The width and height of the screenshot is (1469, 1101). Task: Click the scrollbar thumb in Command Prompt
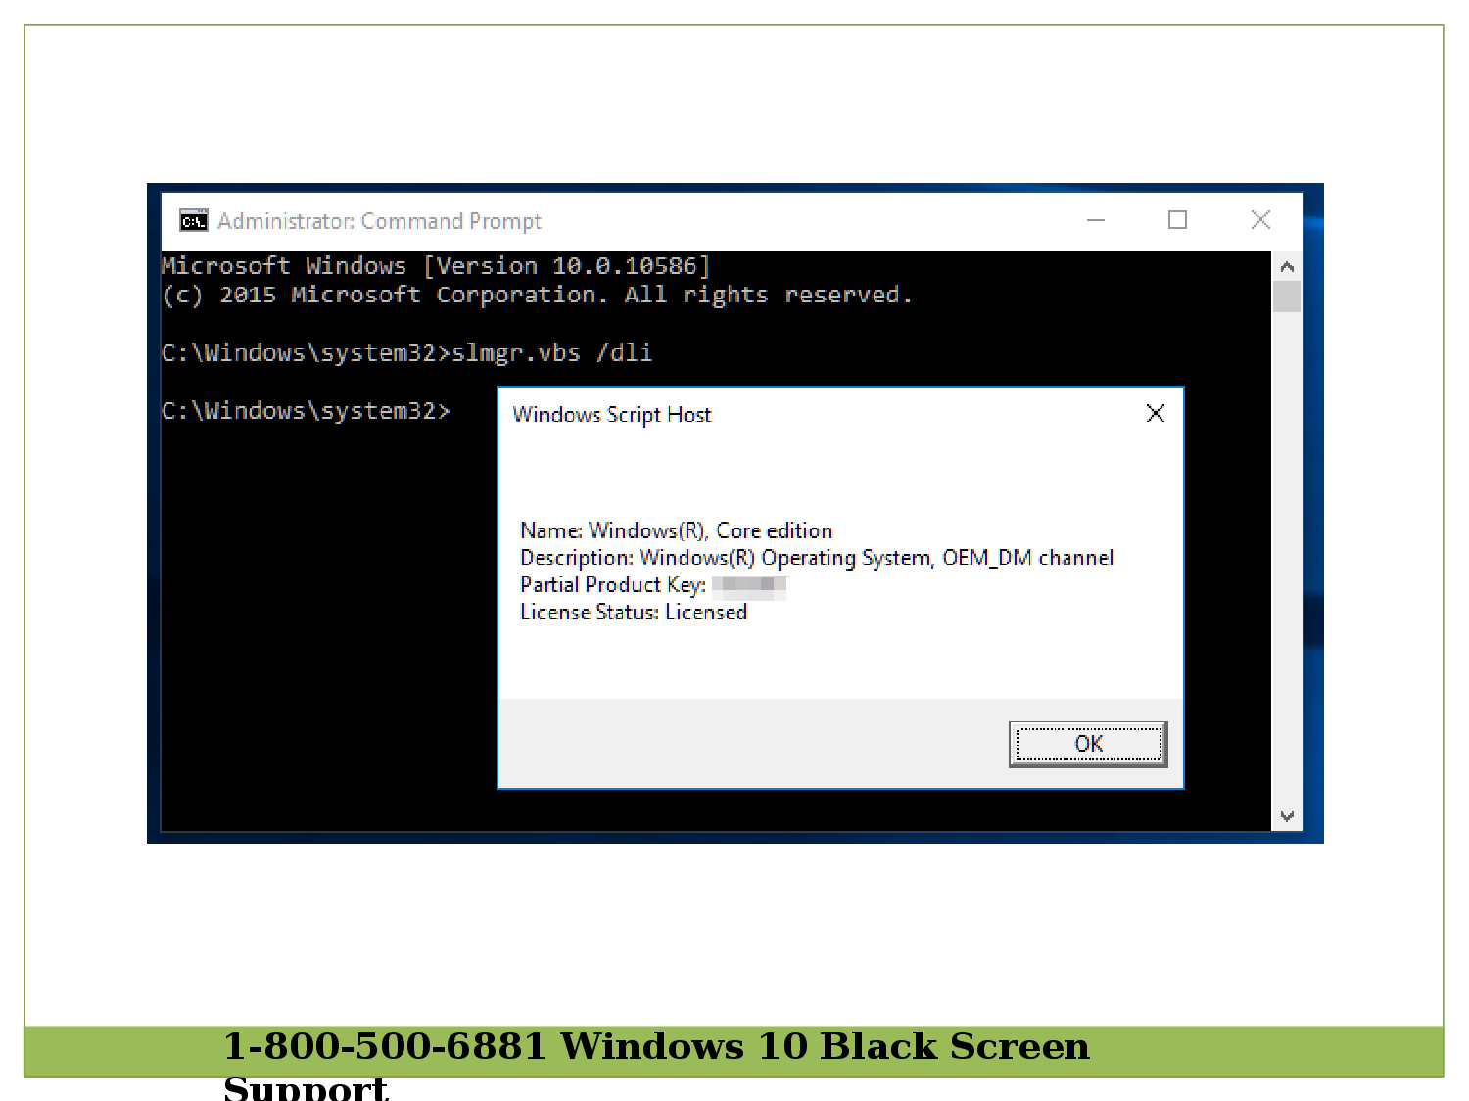pyautogui.click(x=1287, y=297)
